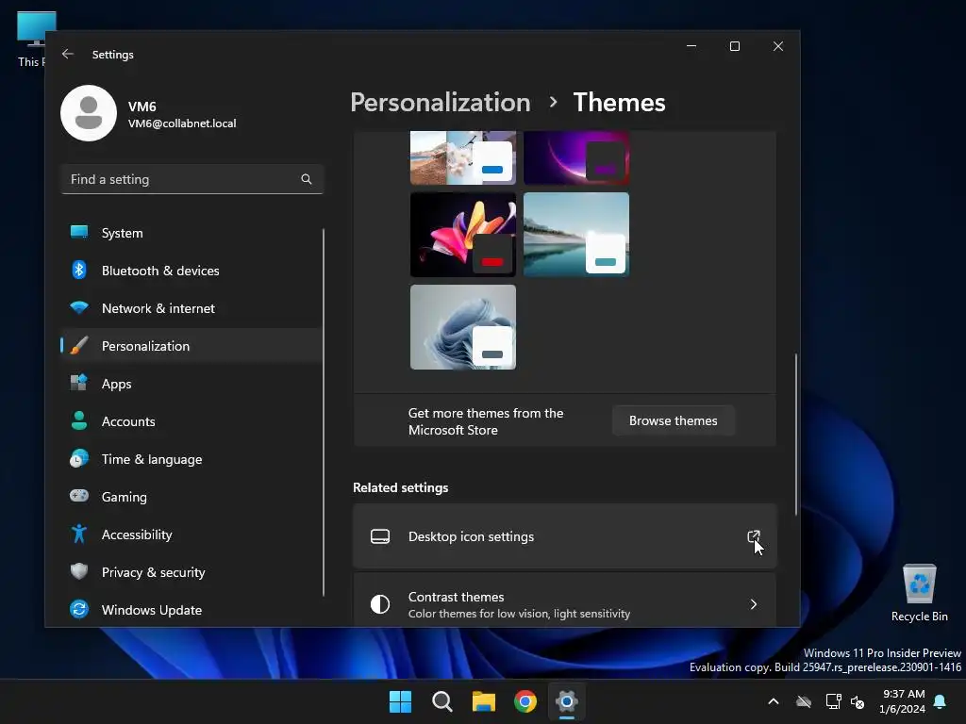Select the beach and blossoms theme thumbnail
Image resolution: width=966 pixels, height=724 pixels.
click(x=462, y=157)
